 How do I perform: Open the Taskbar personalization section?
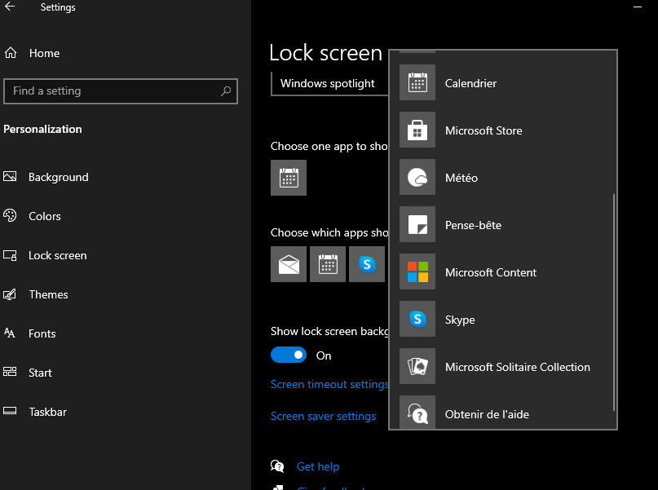pyautogui.click(x=47, y=412)
